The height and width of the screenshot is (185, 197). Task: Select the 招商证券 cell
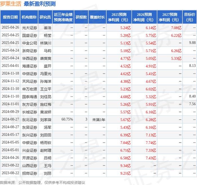30,173
